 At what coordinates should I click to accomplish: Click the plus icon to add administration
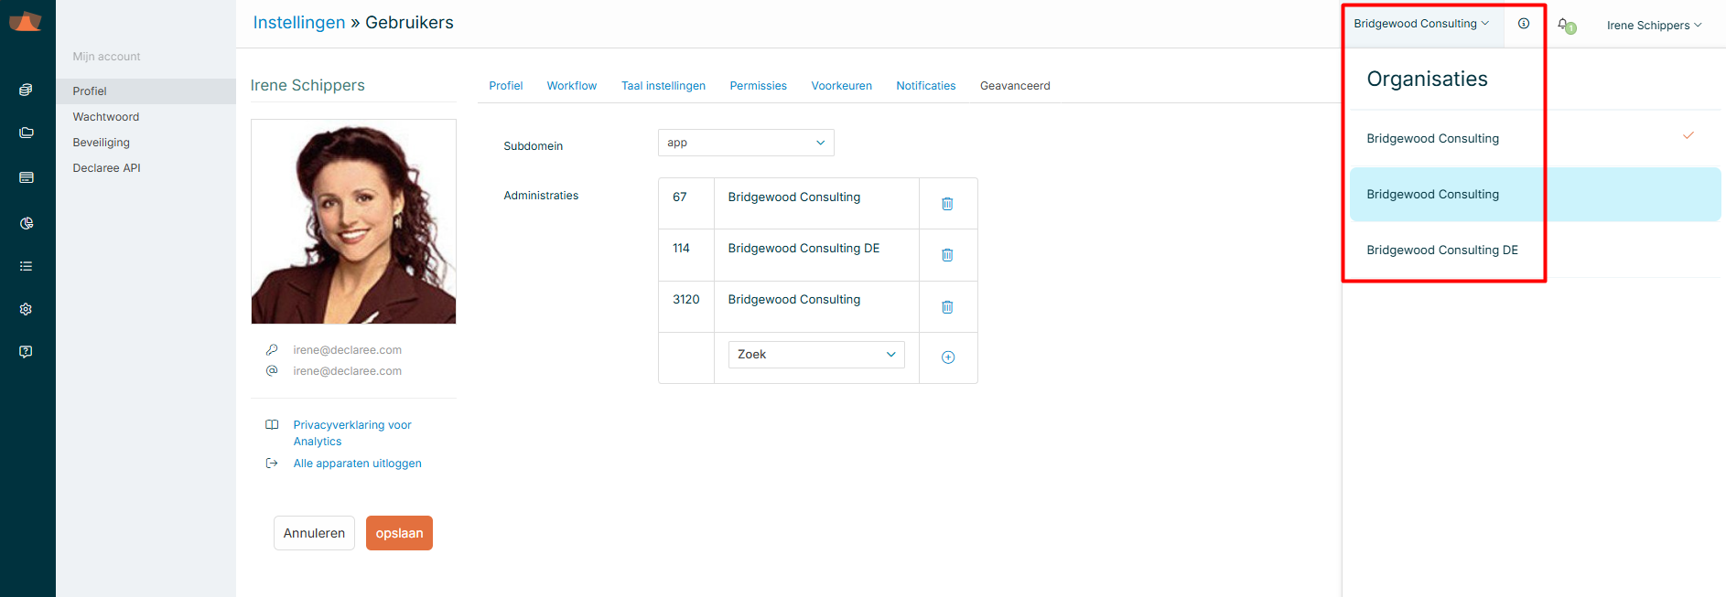tap(947, 357)
